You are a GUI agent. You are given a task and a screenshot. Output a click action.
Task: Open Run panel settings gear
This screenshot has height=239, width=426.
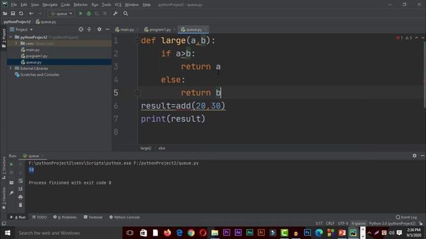coord(414,155)
